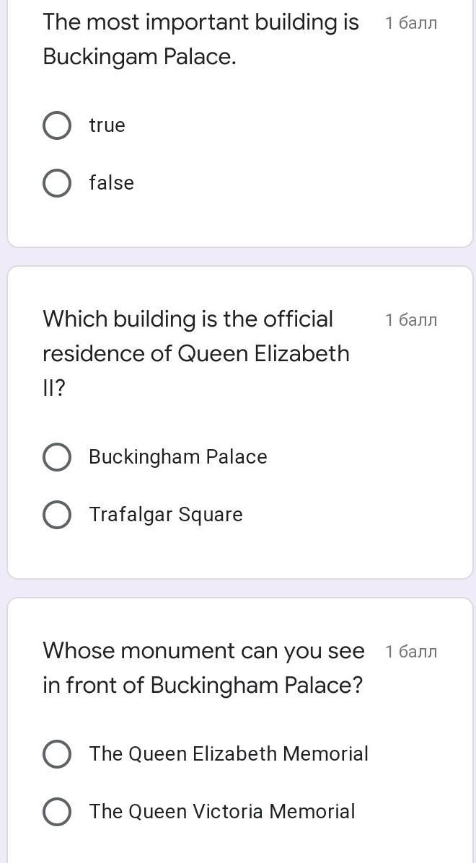The height and width of the screenshot is (863, 476).
Task: Click "1 балл" beside the most important building question
Action: coord(411,23)
